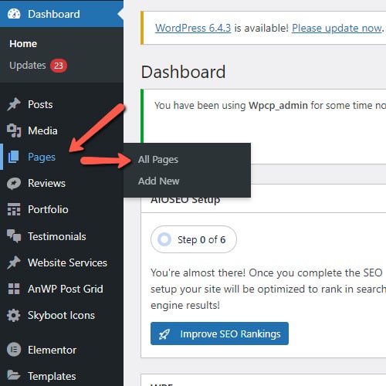Click the Portfolio grid icon
Viewport: 386px width, 386px height.
point(14,209)
